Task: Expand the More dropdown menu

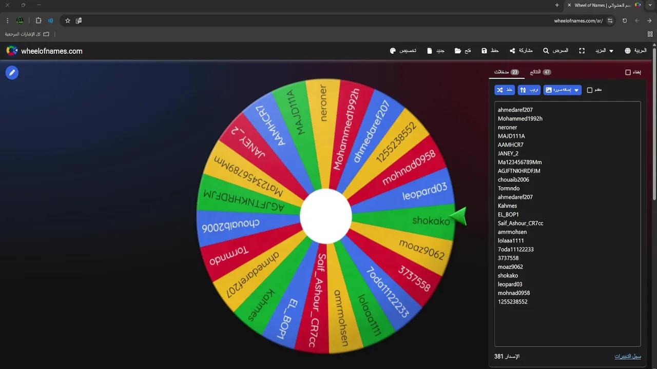Action: pos(604,51)
